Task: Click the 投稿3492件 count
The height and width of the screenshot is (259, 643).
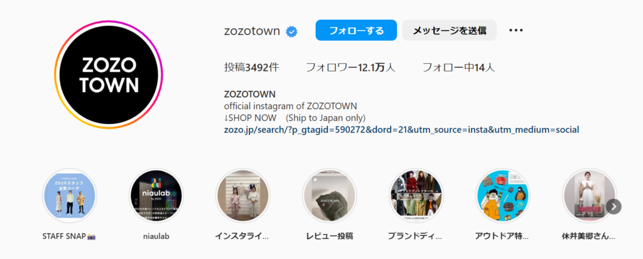Action: point(252,68)
